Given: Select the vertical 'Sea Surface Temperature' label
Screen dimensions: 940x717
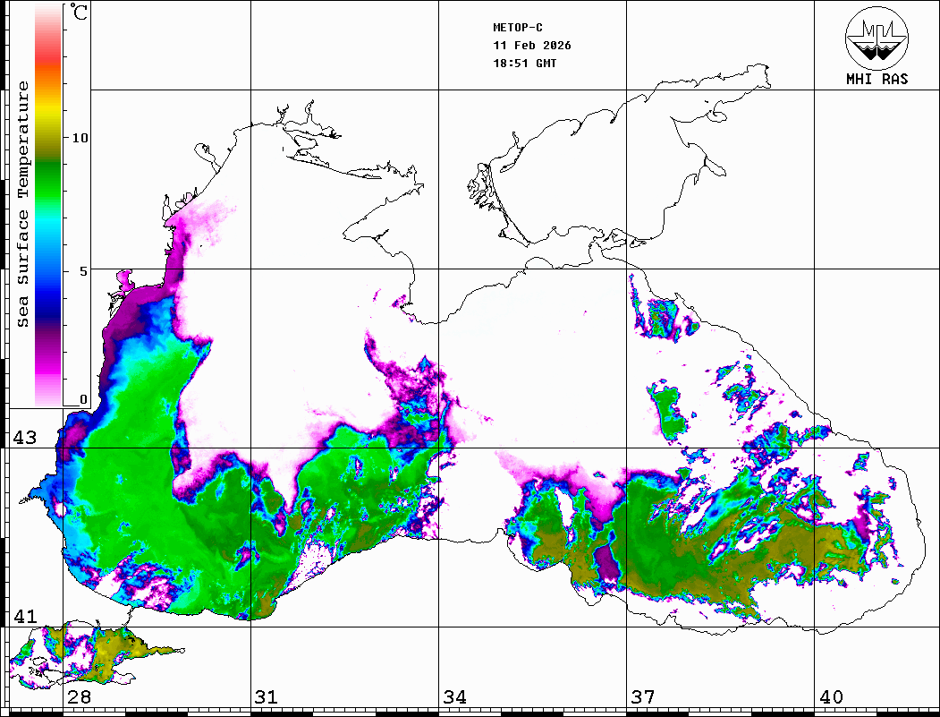Looking at the screenshot, I should tap(23, 204).
